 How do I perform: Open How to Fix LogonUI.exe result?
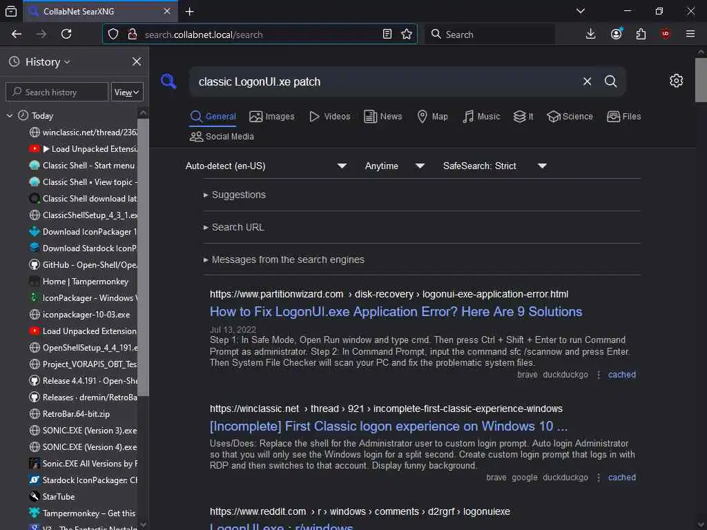(x=396, y=312)
